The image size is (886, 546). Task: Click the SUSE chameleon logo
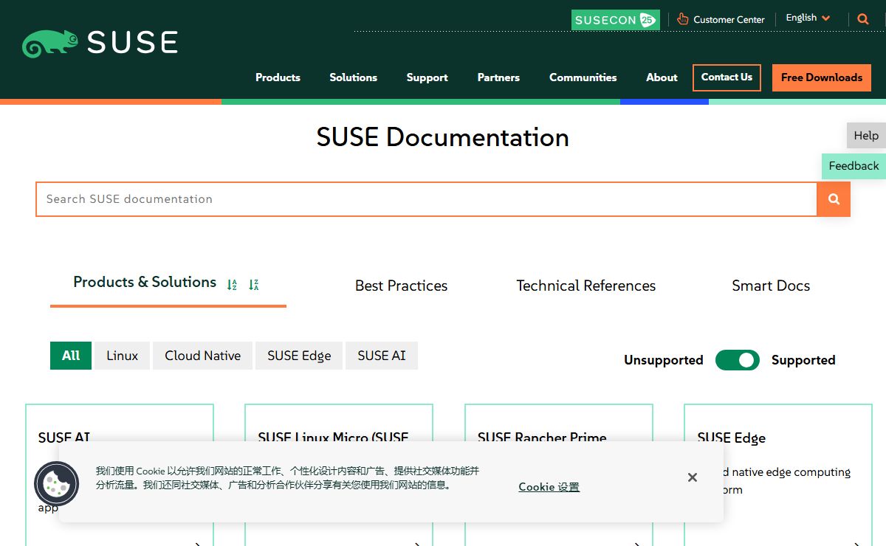100,43
